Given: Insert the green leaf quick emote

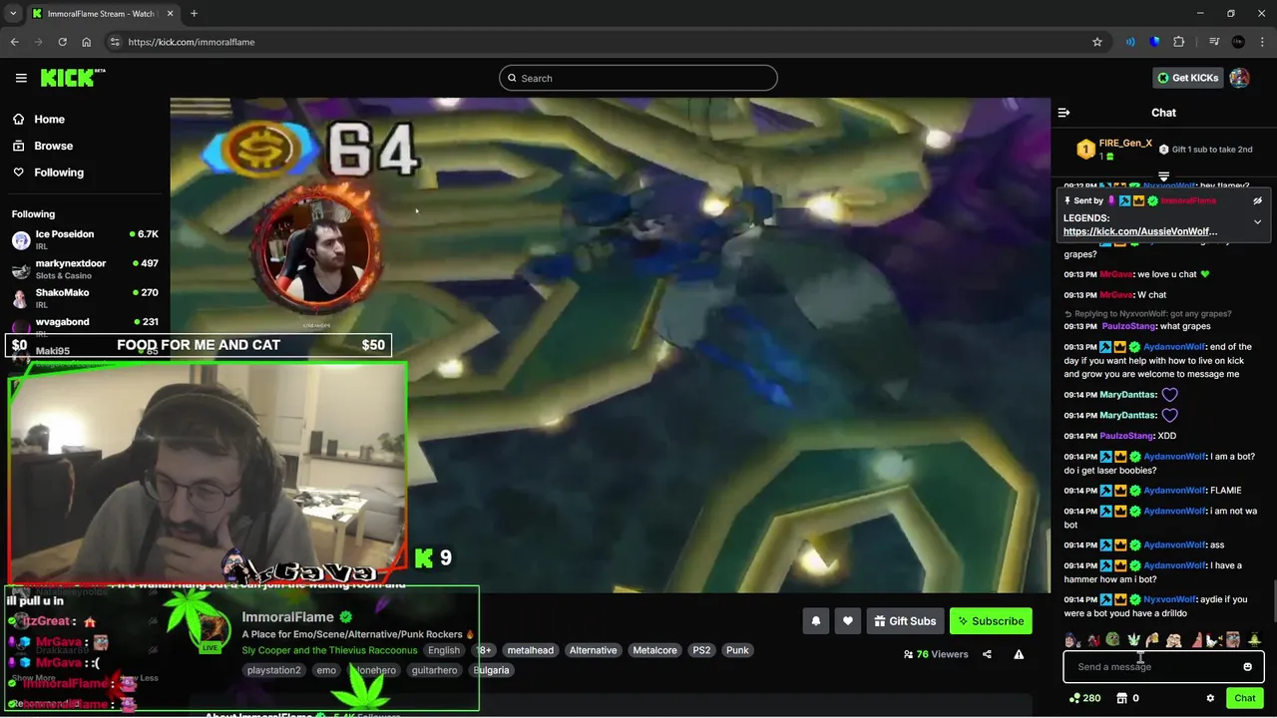Looking at the screenshot, I should [x=1133, y=640].
